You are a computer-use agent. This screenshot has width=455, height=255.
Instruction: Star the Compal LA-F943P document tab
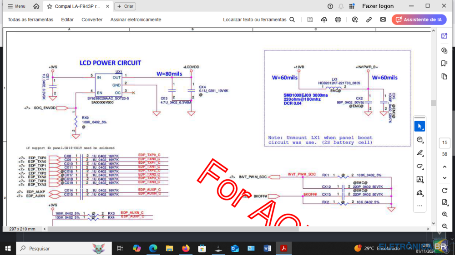[50, 6]
